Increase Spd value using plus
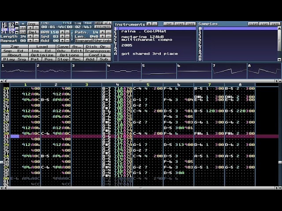Image resolution: width=282 pixels, height=211 pixels. [62, 36]
